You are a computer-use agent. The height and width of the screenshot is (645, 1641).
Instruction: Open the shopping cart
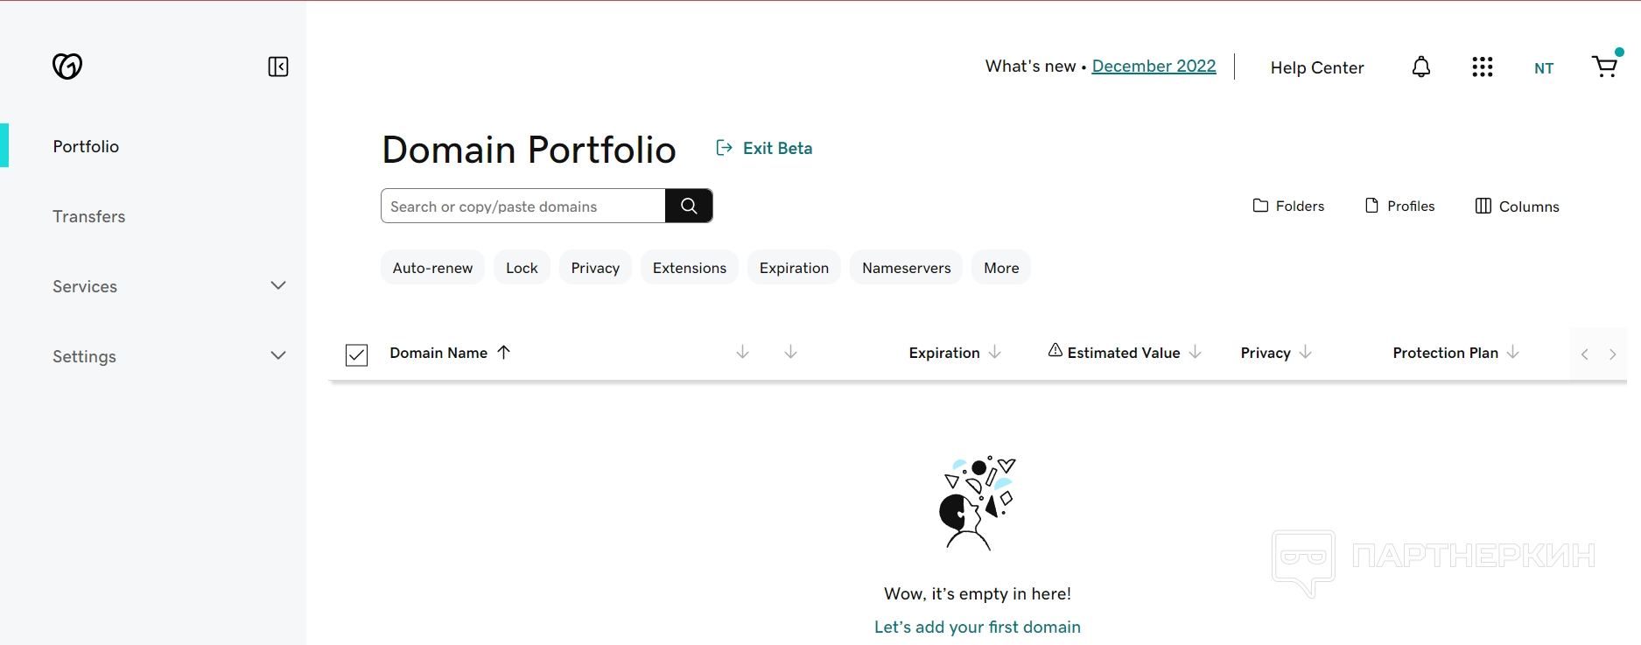point(1604,67)
